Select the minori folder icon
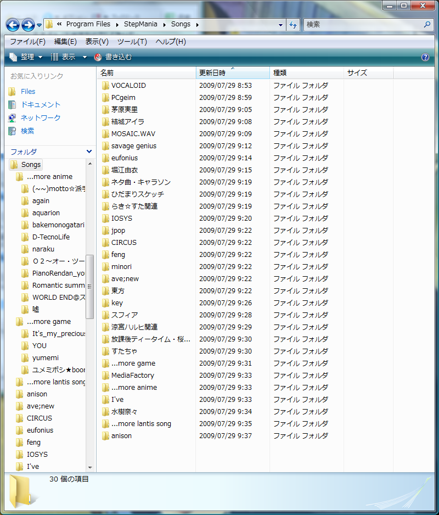Image resolution: width=439 pixels, height=515 pixels. (x=105, y=267)
